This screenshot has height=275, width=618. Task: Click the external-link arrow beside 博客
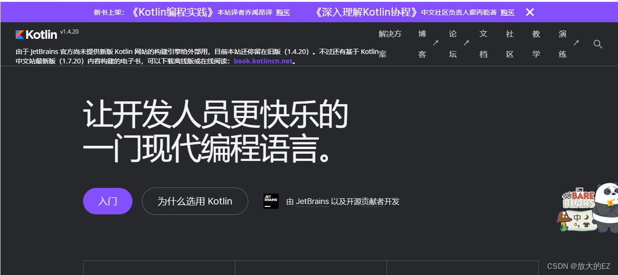[435, 44]
